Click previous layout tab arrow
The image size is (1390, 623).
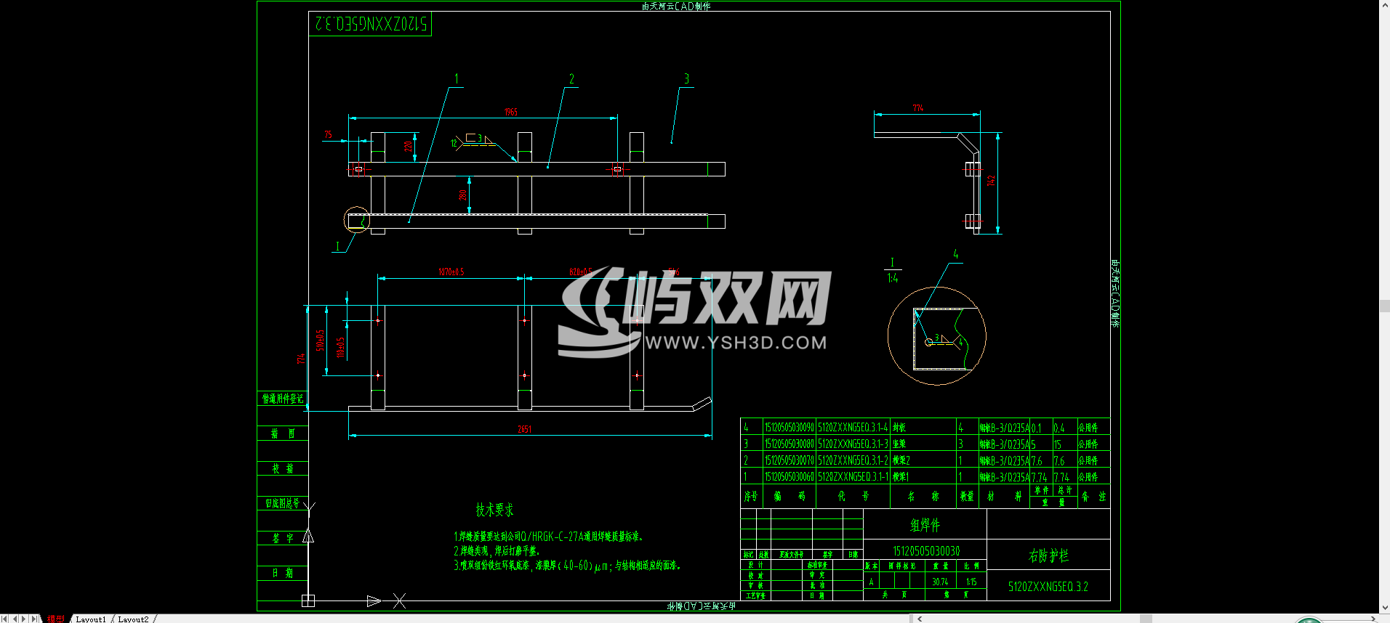(x=15, y=619)
